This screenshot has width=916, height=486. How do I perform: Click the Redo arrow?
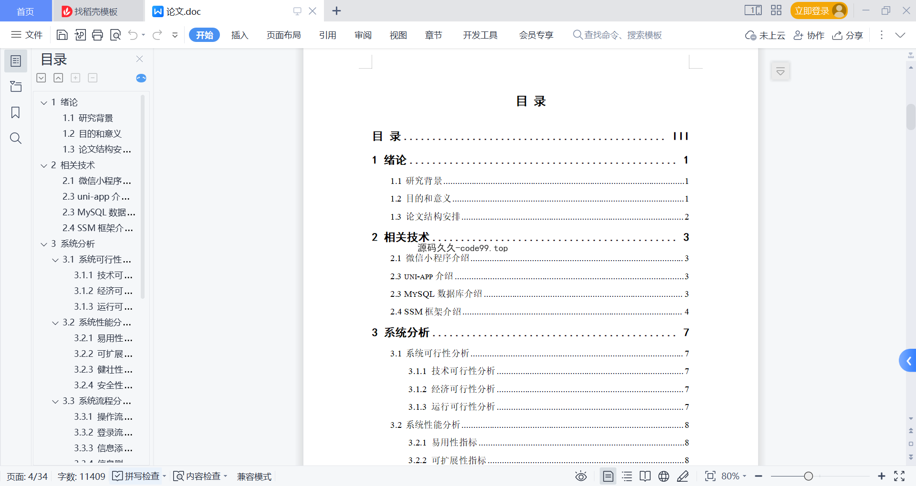(157, 35)
